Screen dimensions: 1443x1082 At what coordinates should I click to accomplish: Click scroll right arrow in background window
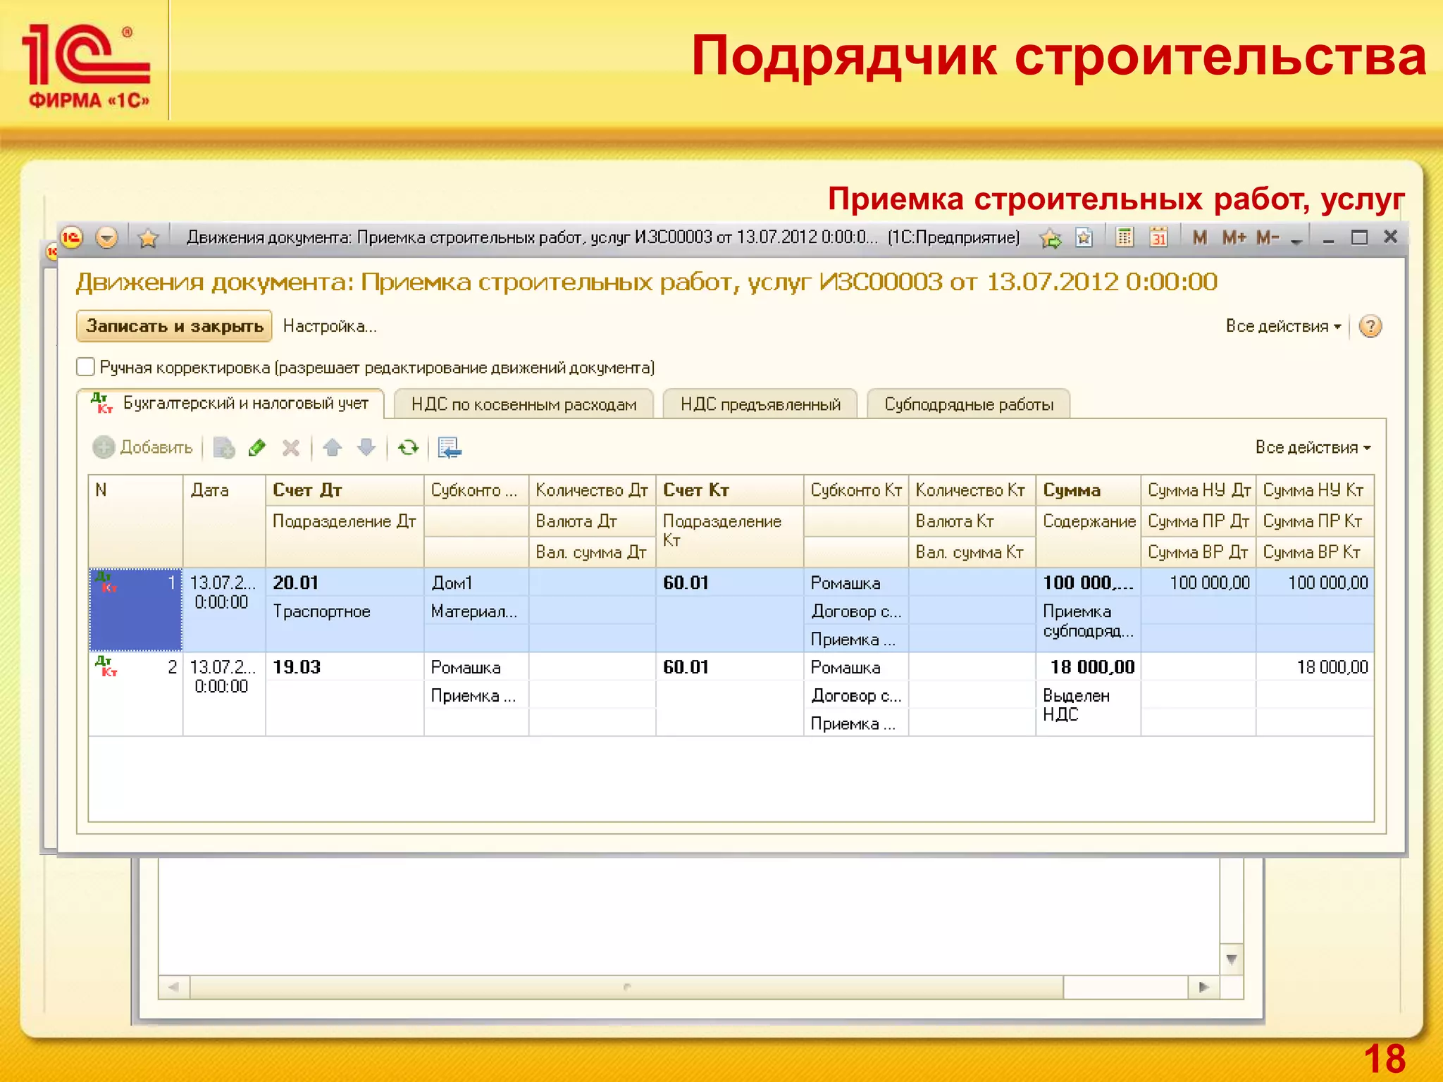click(x=1203, y=987)
